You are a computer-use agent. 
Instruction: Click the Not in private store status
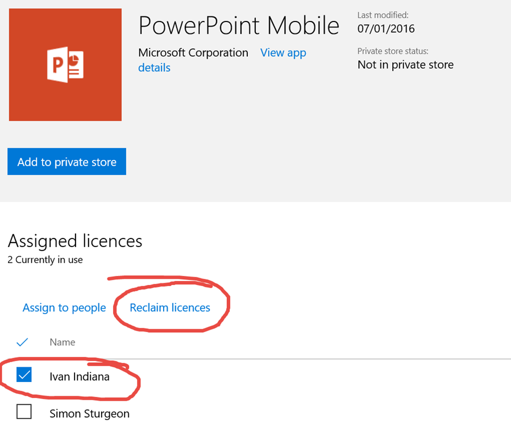pos(405,65)
